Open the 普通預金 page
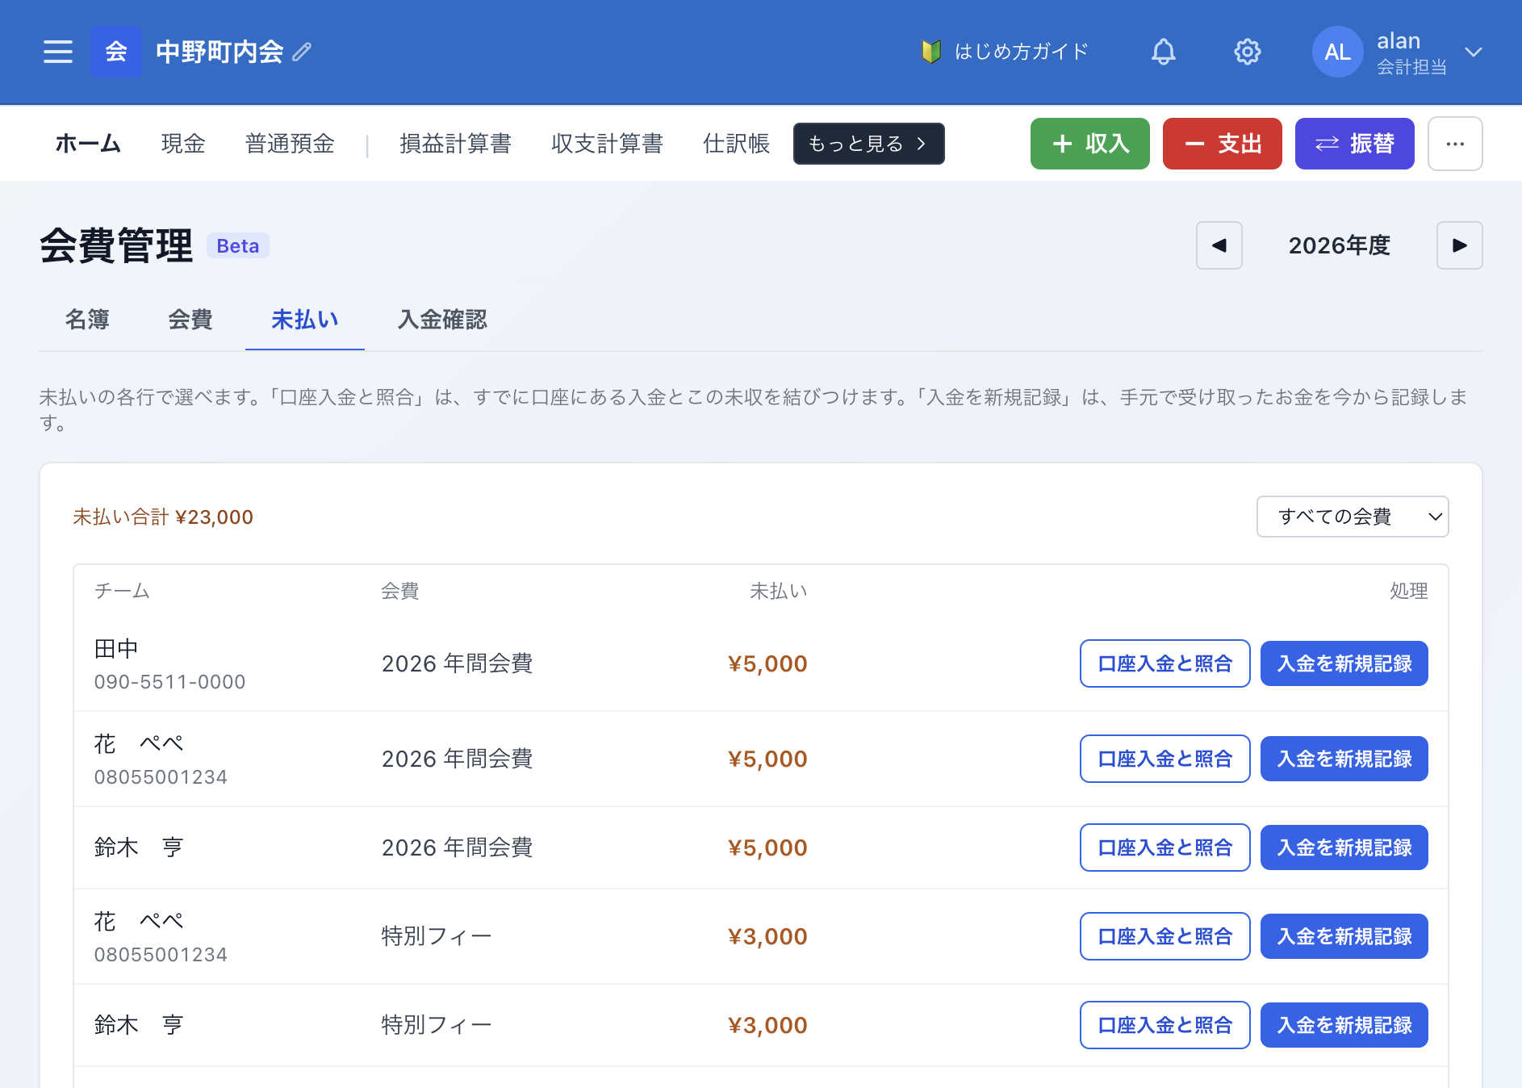Viewport: 1522px width, 1088px height. point(290,144)
